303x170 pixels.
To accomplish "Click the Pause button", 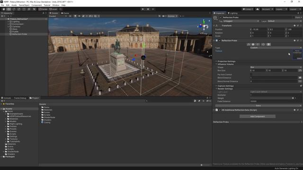I will point(148,9).
